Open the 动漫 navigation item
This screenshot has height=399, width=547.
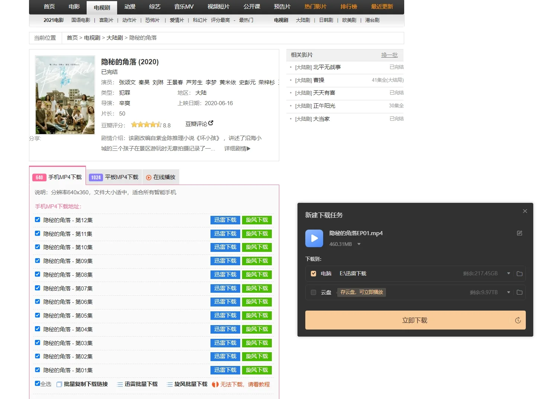pyautogui.click(x=130, y=7)
